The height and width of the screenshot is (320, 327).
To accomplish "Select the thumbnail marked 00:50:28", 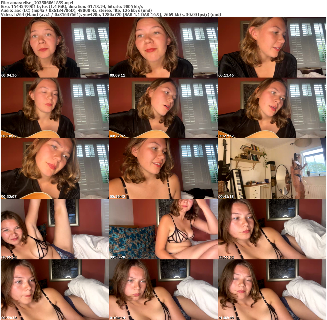I will pyautogui.click(x=163, y=229).
